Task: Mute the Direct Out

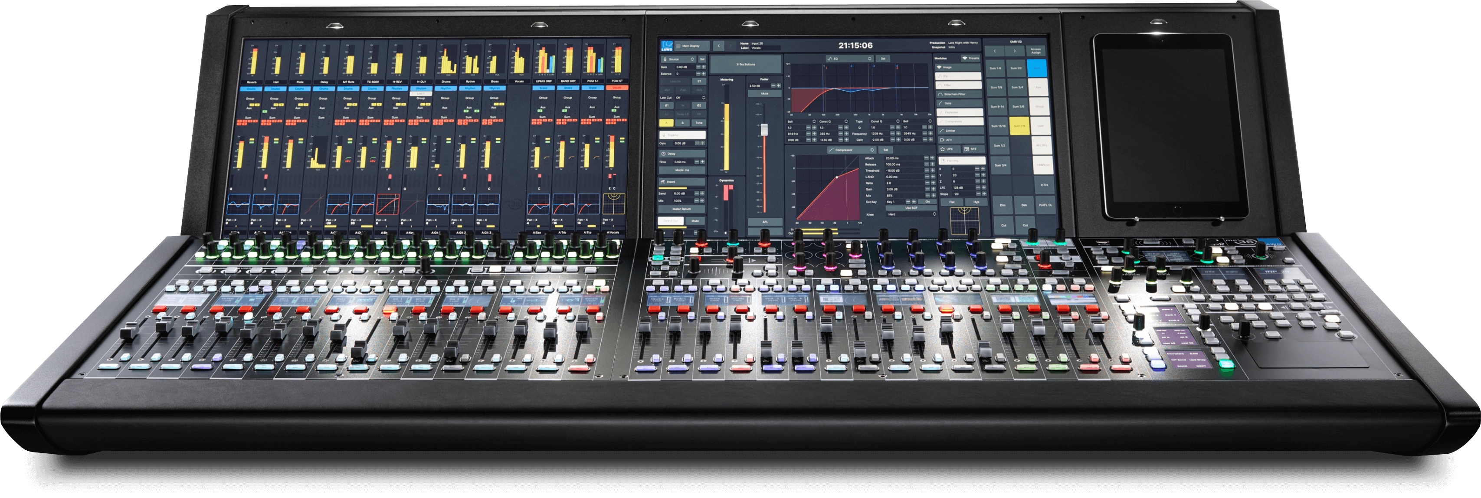Action: pos(696,221)
